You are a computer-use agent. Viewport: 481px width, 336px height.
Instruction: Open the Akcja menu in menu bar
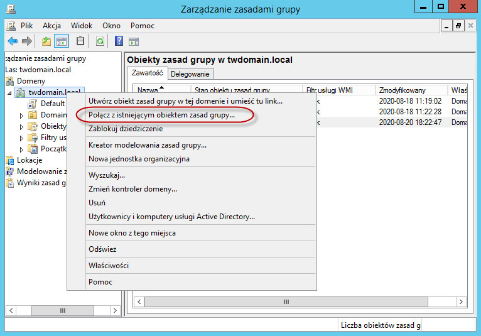tap(51, 26)
